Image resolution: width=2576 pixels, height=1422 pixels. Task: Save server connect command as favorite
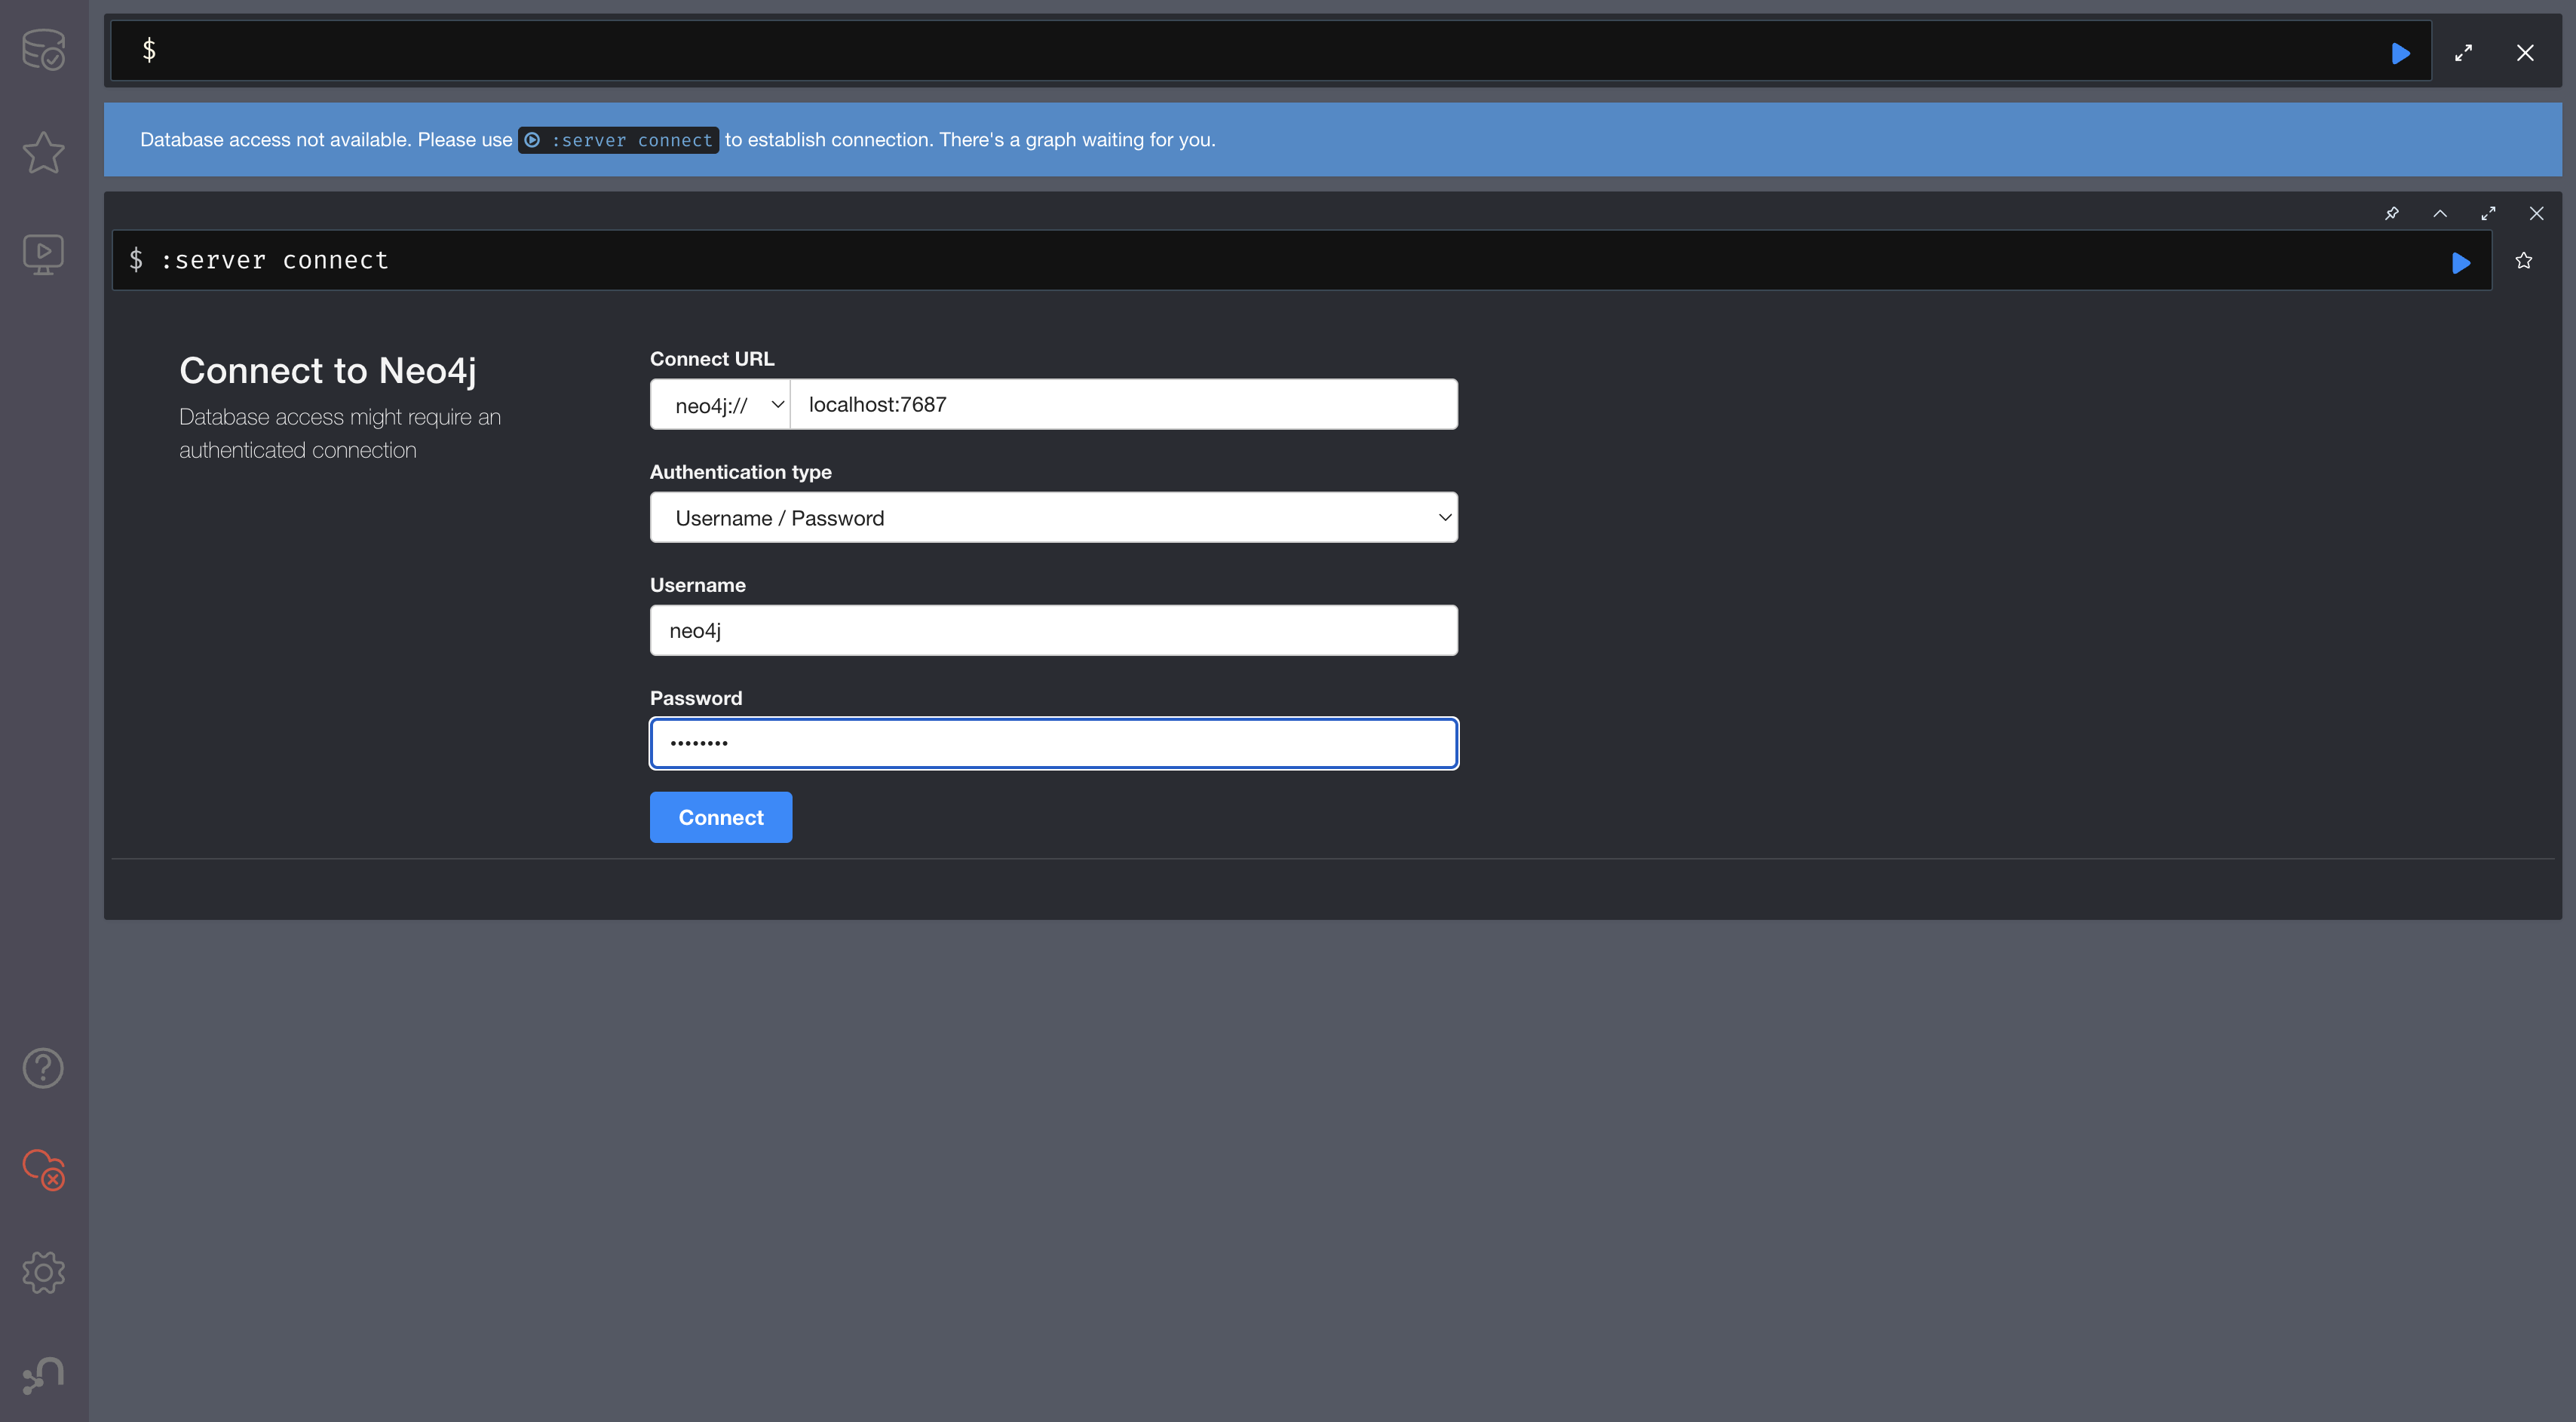click(x=2523, y=261)
